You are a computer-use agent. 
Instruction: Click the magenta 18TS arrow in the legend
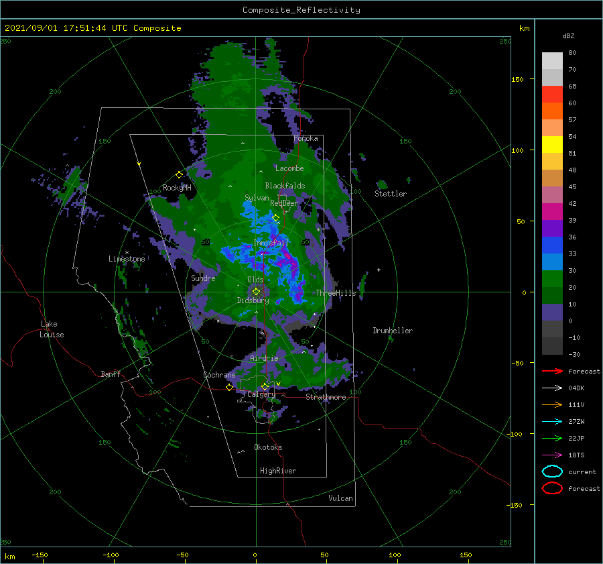pyautogui.click(x=552, y=455)
